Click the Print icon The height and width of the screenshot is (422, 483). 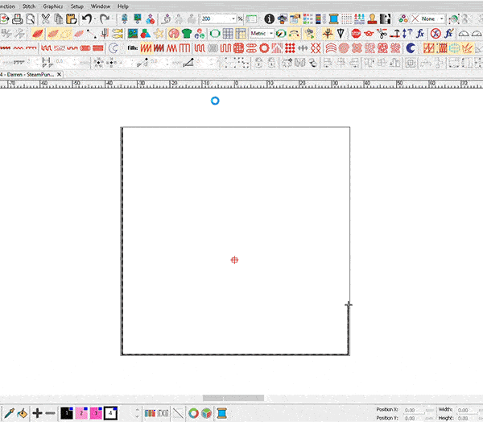tap(18, 19)
